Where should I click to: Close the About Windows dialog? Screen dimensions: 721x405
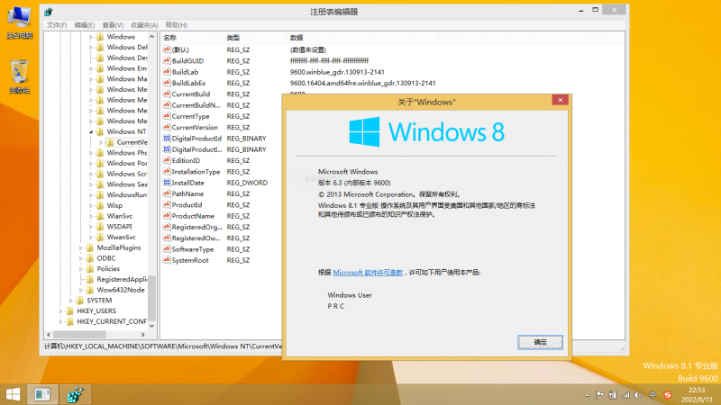click(560, 100)
